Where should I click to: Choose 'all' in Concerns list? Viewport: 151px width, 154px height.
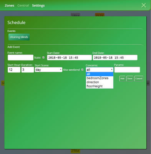tap(100, 74)
